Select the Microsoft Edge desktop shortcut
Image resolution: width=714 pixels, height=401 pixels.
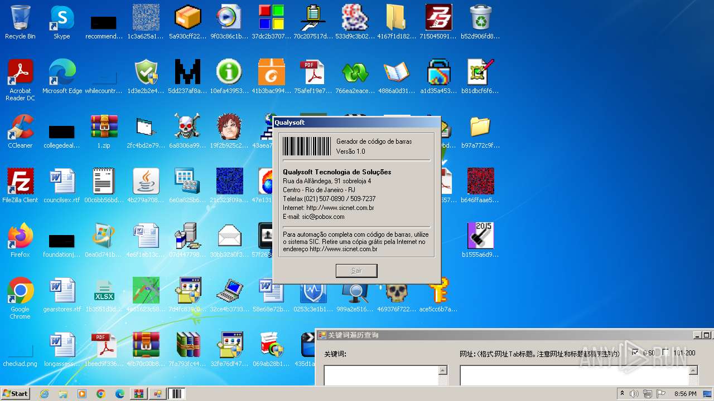[62, 77]
